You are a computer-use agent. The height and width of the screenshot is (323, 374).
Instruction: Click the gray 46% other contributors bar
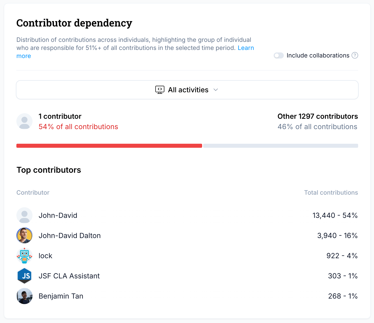pyautogui.click(x=280, y=146)
